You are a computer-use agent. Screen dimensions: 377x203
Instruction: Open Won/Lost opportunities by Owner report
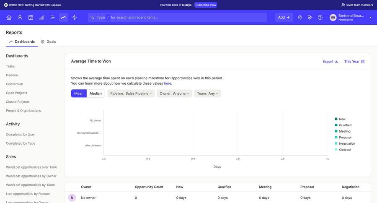(31, 176)
